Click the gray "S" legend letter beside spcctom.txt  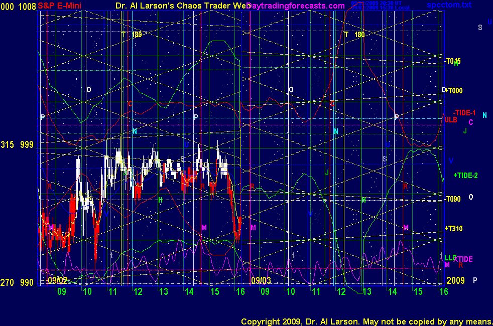click(x=480, y=28)
